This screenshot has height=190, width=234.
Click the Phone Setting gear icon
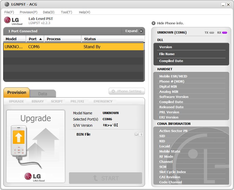pos(113,91)
